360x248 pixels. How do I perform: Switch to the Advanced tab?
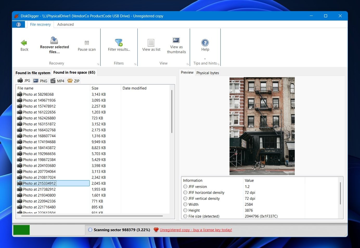pos(65,24)
